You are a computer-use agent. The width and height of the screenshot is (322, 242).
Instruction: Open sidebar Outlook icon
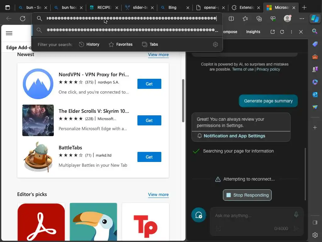pos(315,95)
